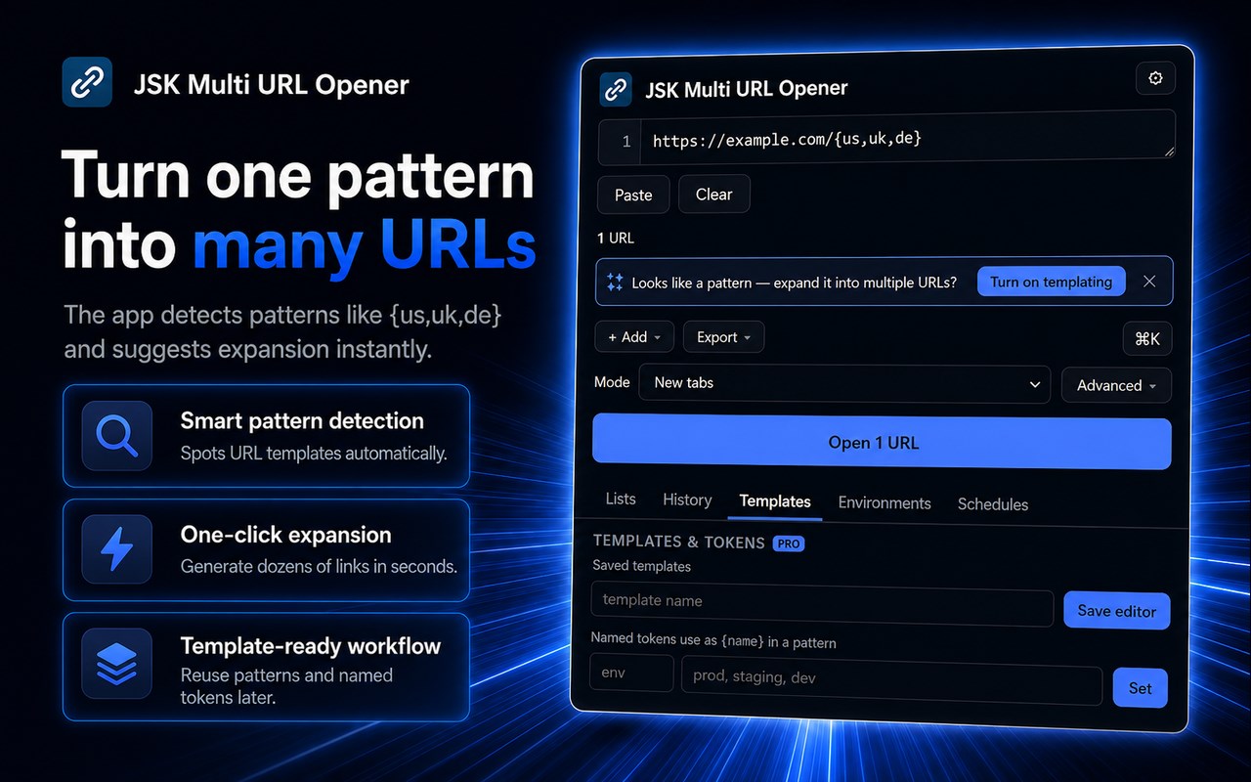Focus the template name input field
Screen dimensions: 1251x782
click(822, 602)
